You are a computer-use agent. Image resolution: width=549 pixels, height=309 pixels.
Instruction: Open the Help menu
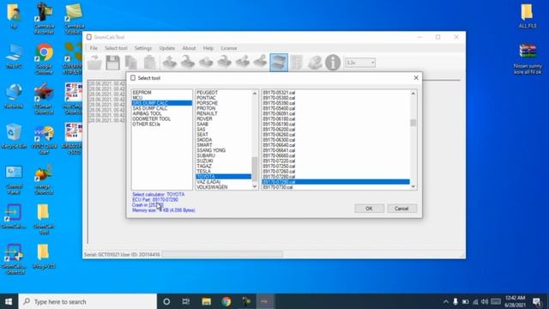[x=208, y=48]
